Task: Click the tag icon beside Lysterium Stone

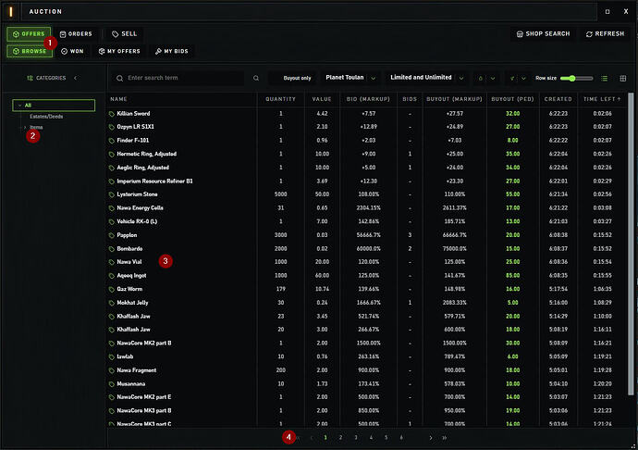Action: (x=112, y=194)
